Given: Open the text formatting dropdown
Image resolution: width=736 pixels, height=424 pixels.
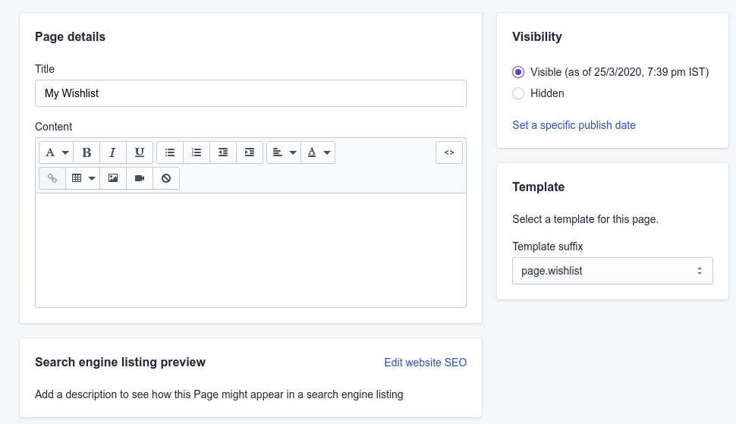Looking at the screenshot, I should tap(56, 152).
